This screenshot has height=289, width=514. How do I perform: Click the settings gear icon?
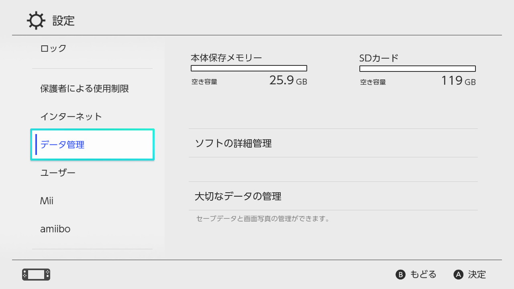click(x=36, y=20)
